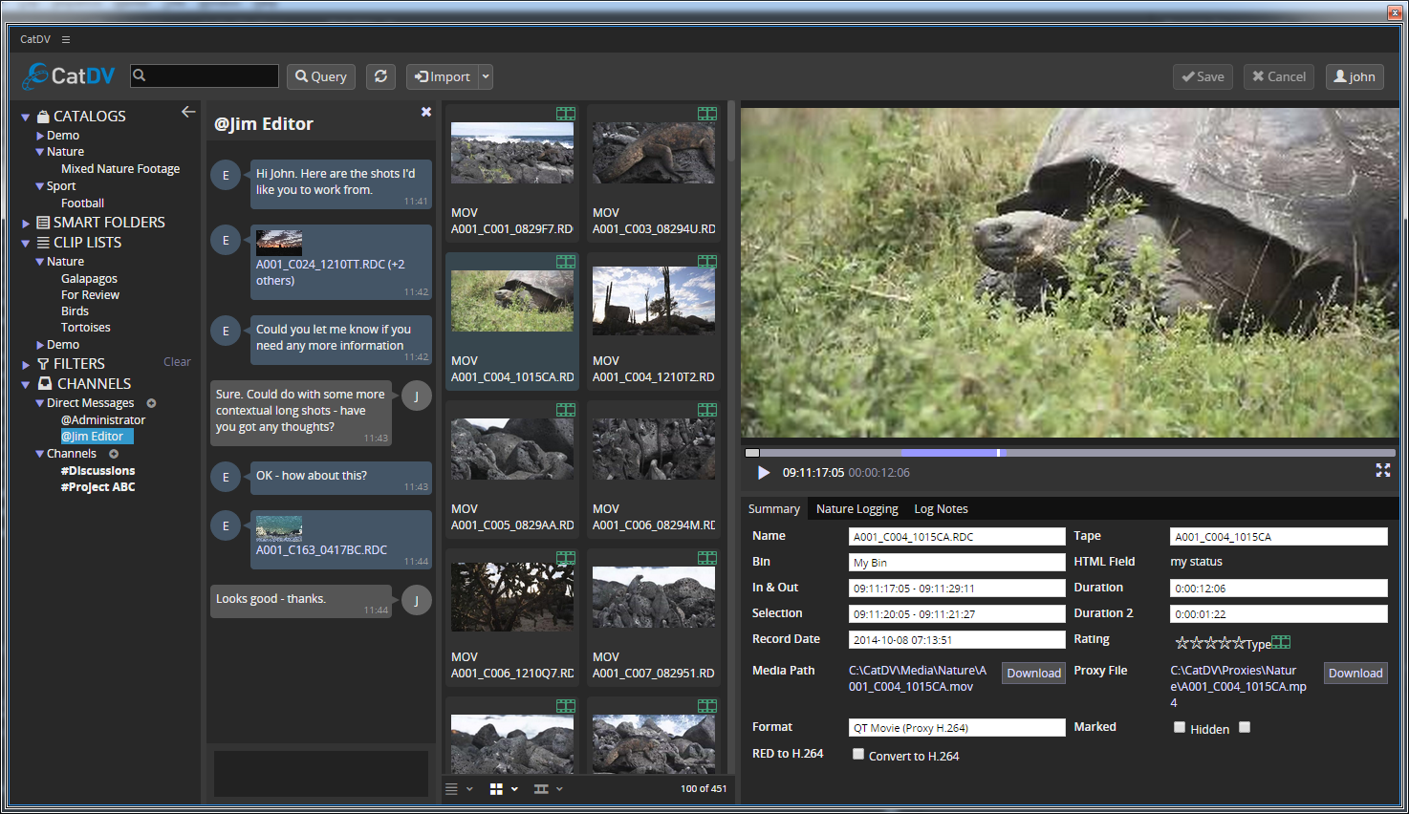Open the Import dropdown arrow

tap(483, 76)
